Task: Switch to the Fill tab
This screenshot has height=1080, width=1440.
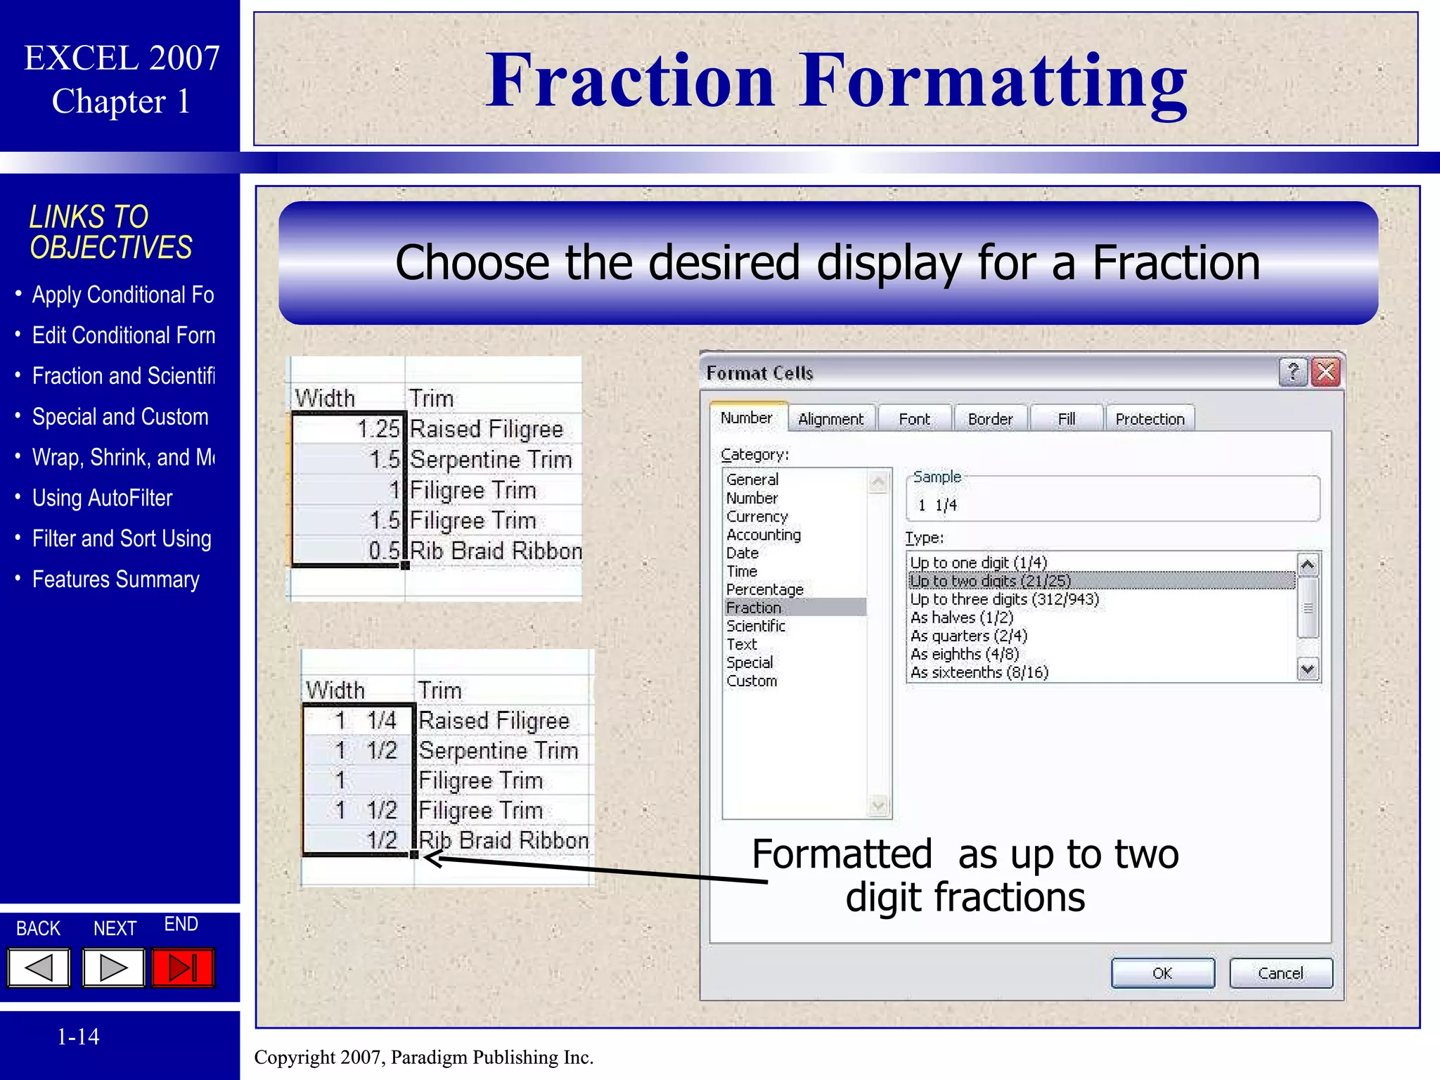Action: (x=1067, y=419)
